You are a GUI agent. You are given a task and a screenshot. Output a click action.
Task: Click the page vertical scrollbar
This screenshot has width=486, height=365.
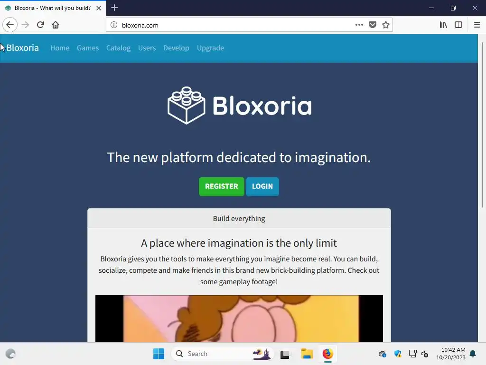tap(482, 124)
